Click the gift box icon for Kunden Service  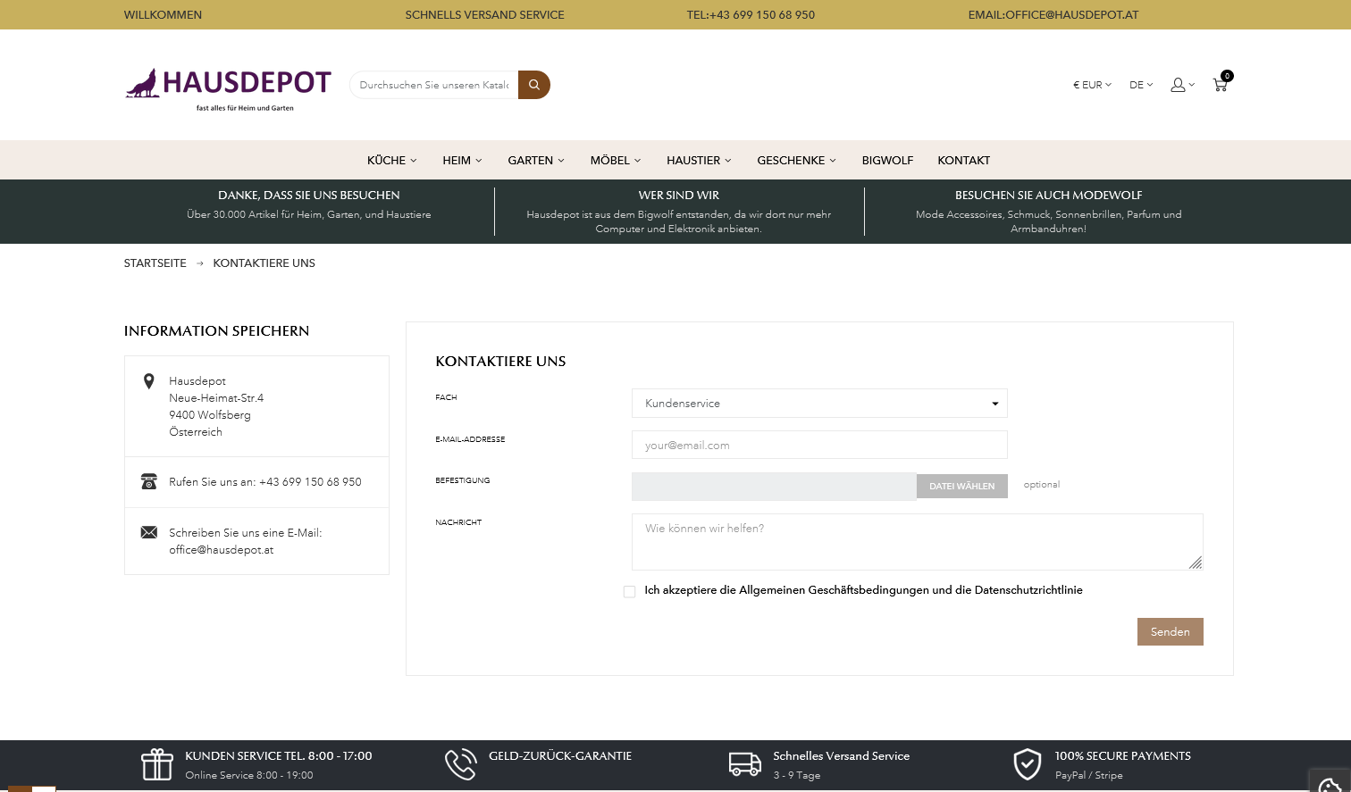(x=157, y=764)
